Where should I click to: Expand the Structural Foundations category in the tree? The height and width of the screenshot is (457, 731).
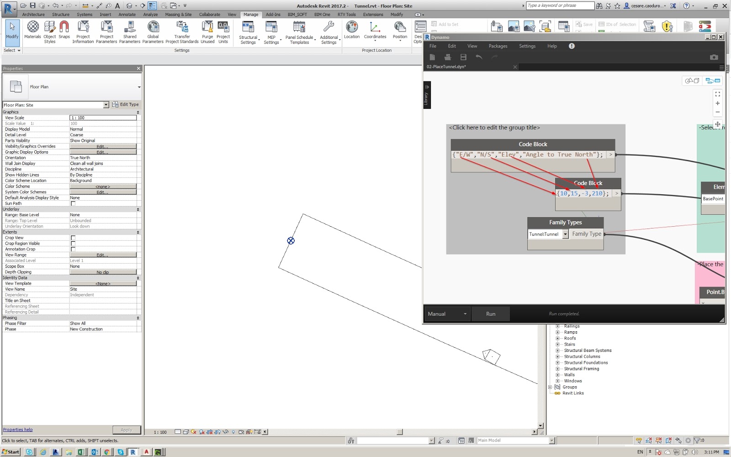558,362
